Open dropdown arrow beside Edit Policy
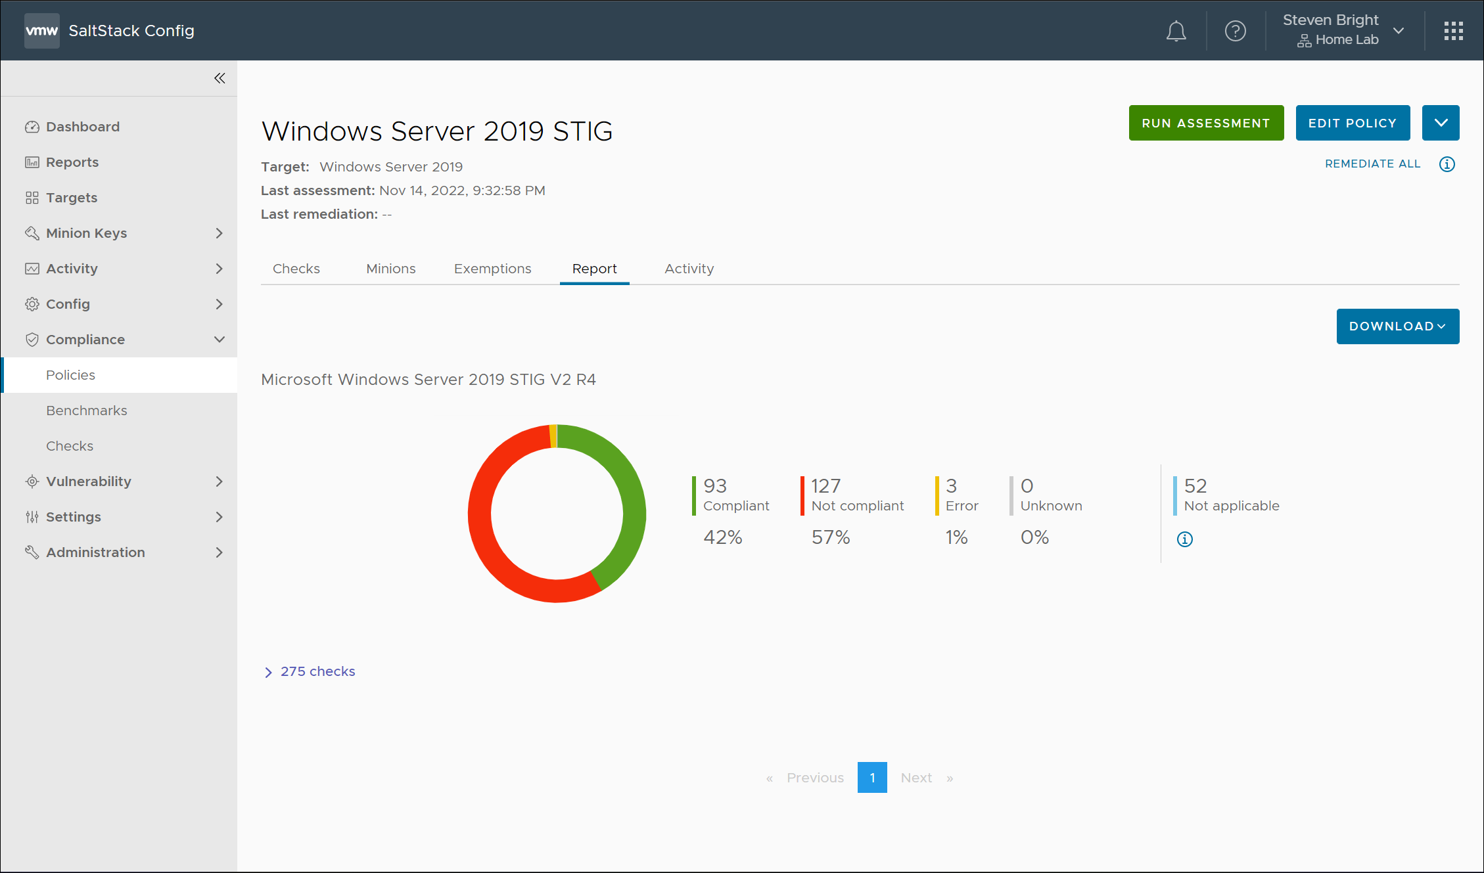The width and height of the screenshot is (1484, 873). pyautogui.click(x=1441, y=123)
